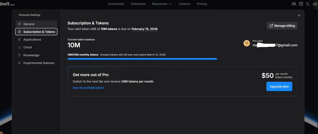Close the Personal Settings dialog
The height and width of the screenshot is (134, 318).
pyautogui.click(x=299, y=15)
